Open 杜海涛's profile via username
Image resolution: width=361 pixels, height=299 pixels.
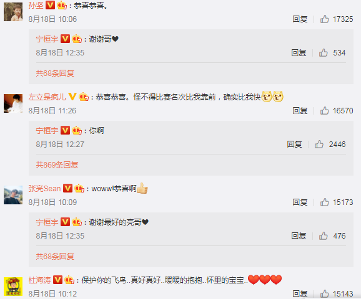39,280
